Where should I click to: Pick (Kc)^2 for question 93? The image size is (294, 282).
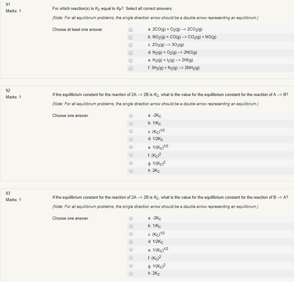pos(131,258)
